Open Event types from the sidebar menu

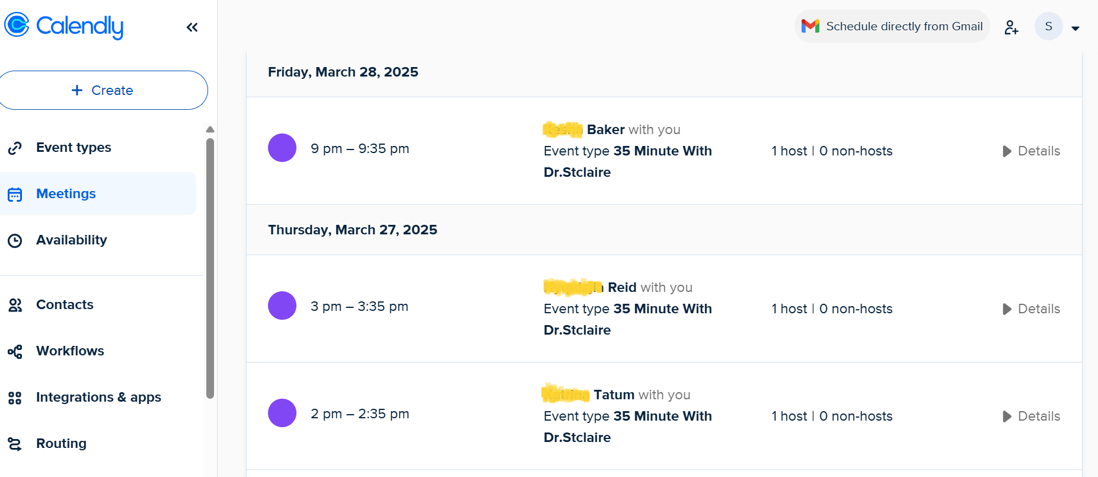(74, 147)
